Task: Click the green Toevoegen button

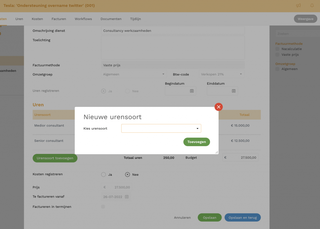Action: pos(197,142)
